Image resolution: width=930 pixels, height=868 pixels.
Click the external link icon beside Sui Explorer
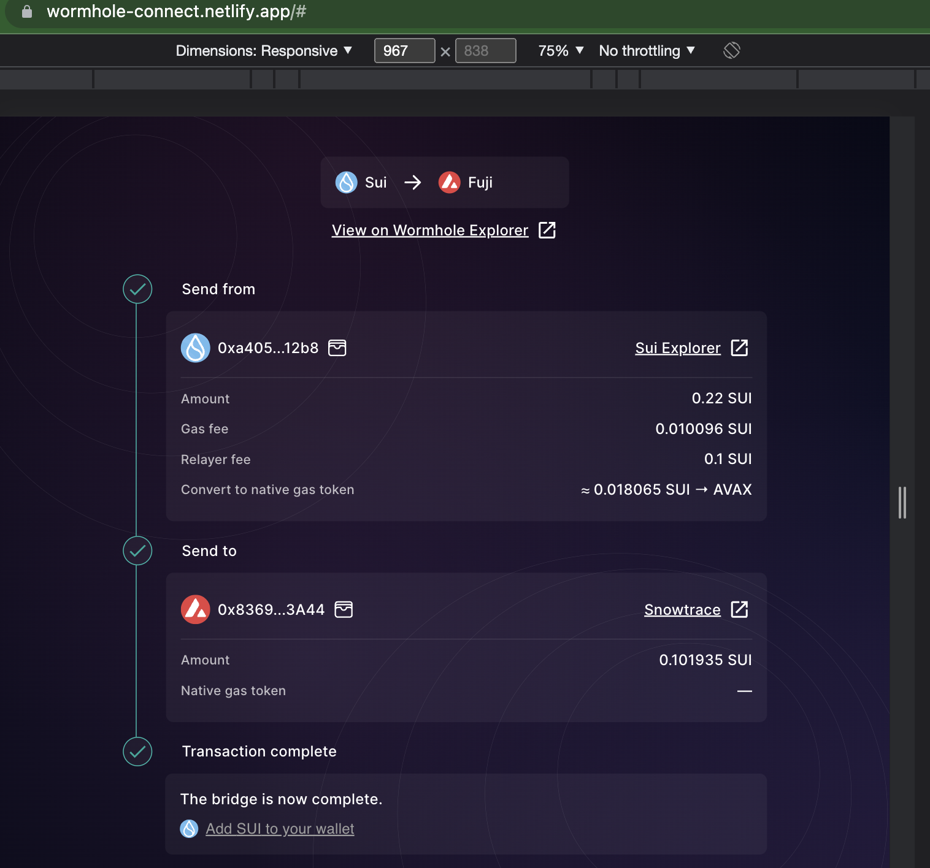[x=740, y=348]
